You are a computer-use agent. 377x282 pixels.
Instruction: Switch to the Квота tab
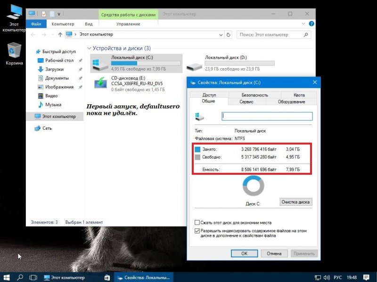coord(299,95)
